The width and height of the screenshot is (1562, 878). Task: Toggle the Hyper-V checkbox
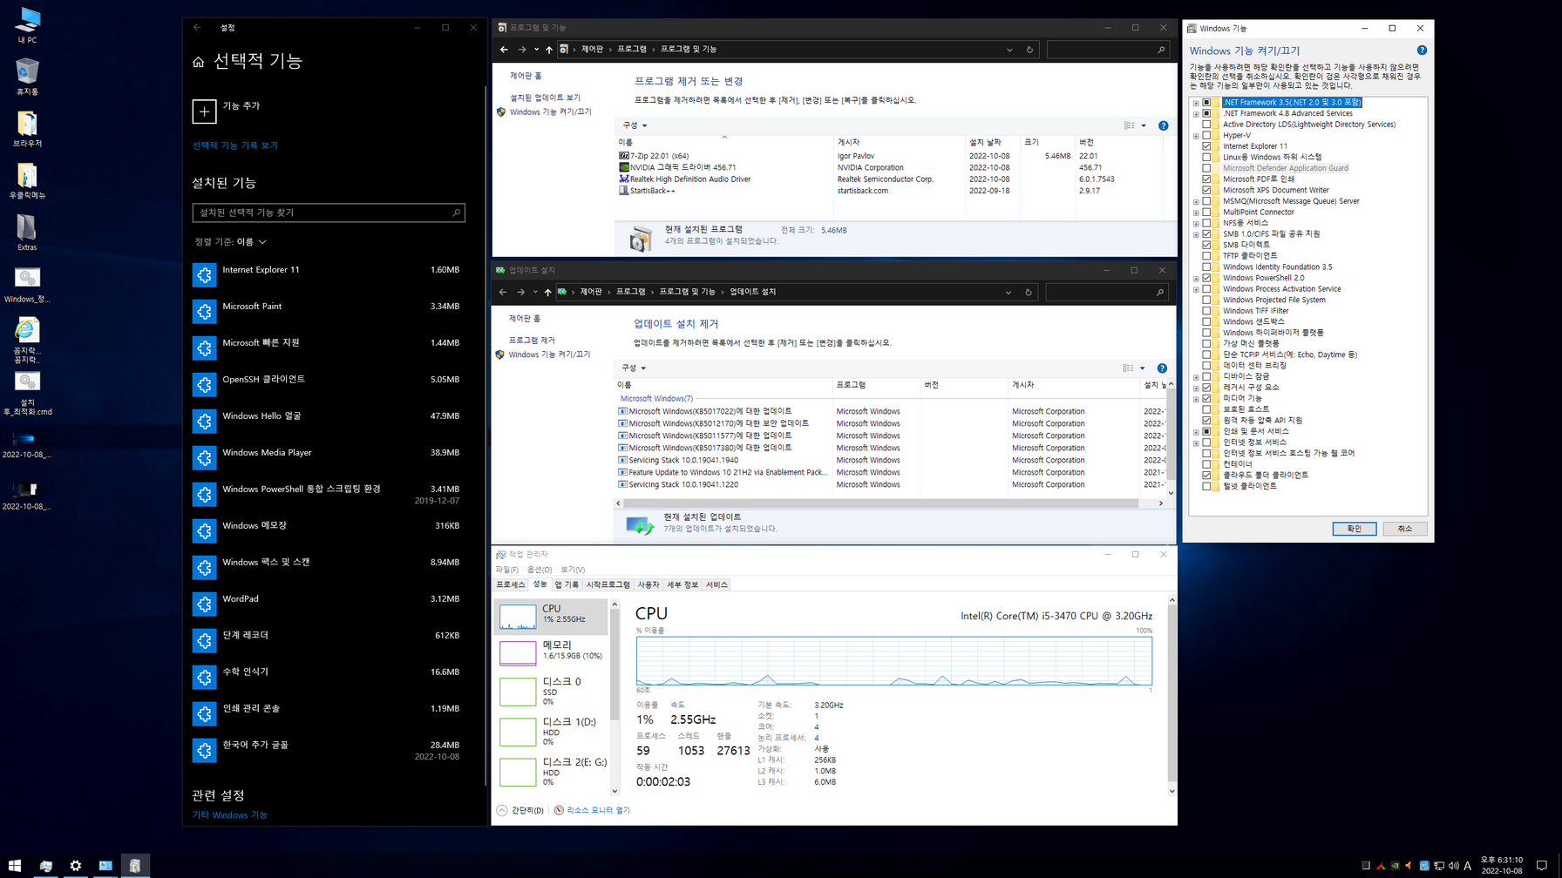tap(1206, 135)
